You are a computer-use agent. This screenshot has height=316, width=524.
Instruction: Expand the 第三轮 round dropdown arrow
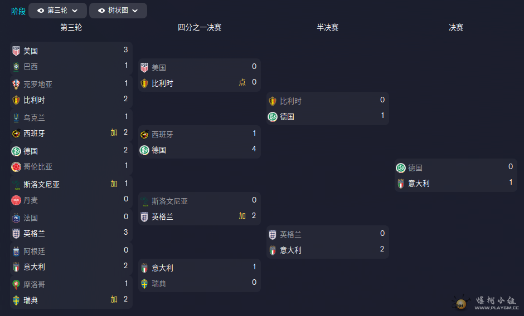(x=75, y=11)
